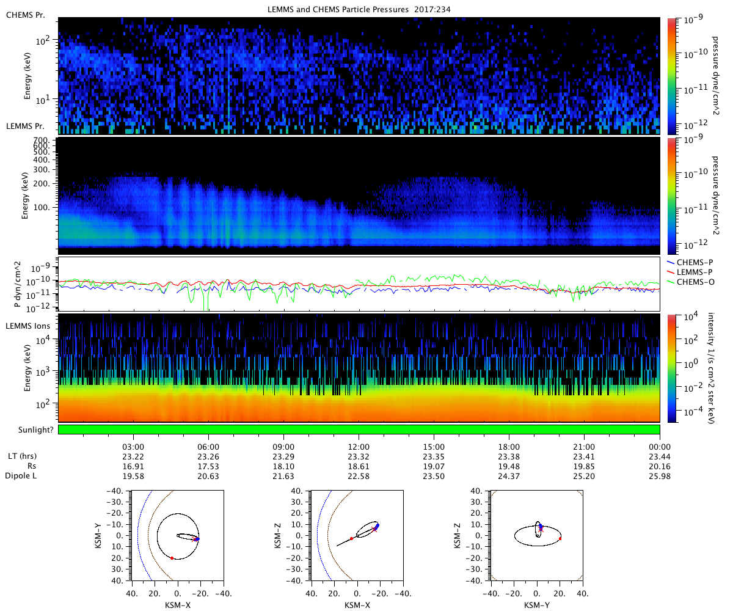Select the Rs value 20.16
Screen dimensions: 733x611
[660, 466]
